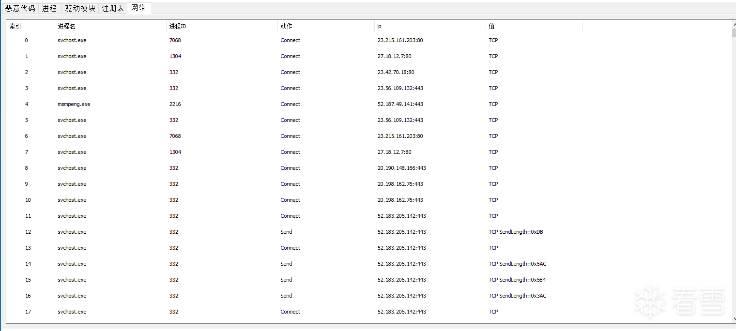
Task: Go to the 注册表 tab
Action: tap(113, 8)
